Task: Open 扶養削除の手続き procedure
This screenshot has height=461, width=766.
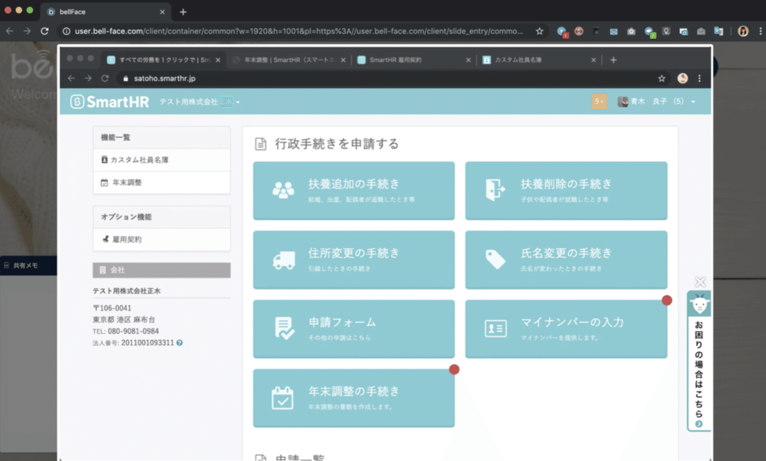Action: (x=566, y=191)
